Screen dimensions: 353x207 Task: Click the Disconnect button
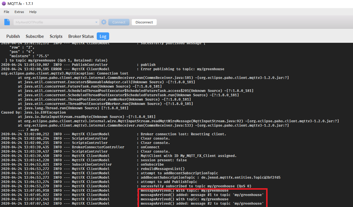click(144, 22)
